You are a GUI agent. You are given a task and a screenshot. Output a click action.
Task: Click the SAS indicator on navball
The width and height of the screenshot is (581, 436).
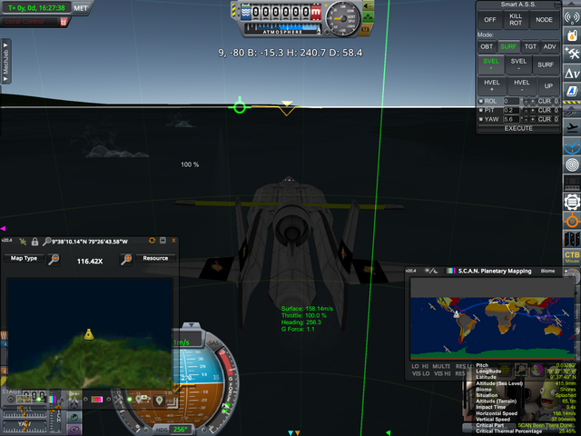213,343
